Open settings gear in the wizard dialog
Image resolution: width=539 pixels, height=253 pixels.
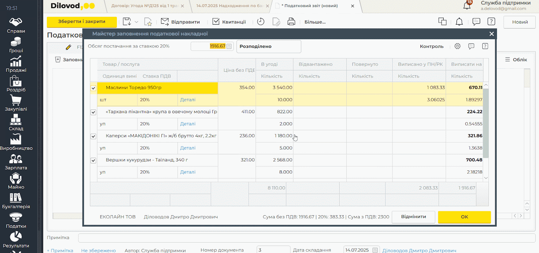tap(457, 46)
